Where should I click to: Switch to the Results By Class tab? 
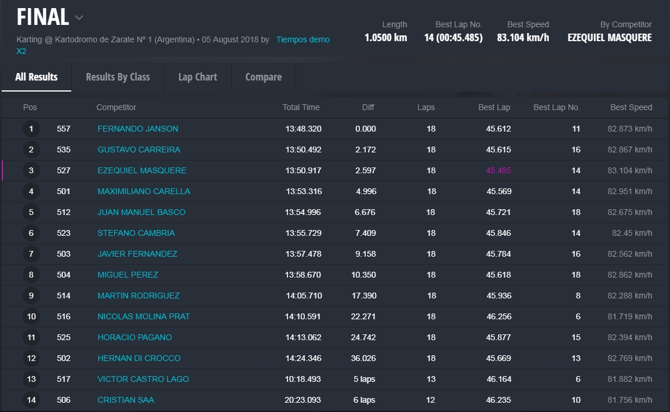[x=118, y=77]
